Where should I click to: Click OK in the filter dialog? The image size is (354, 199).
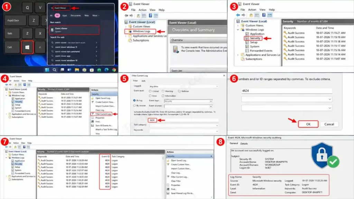pyautogui.click(x=308, y=124)
